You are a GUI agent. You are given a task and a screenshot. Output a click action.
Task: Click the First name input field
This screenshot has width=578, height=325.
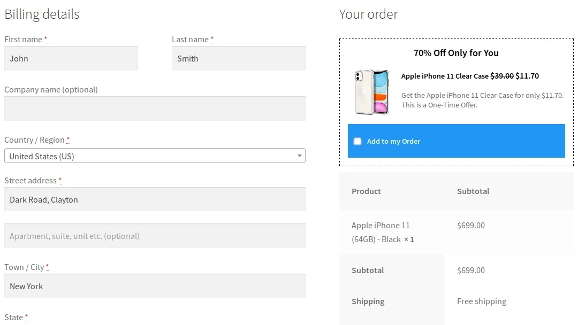click(x=71, y=59)
